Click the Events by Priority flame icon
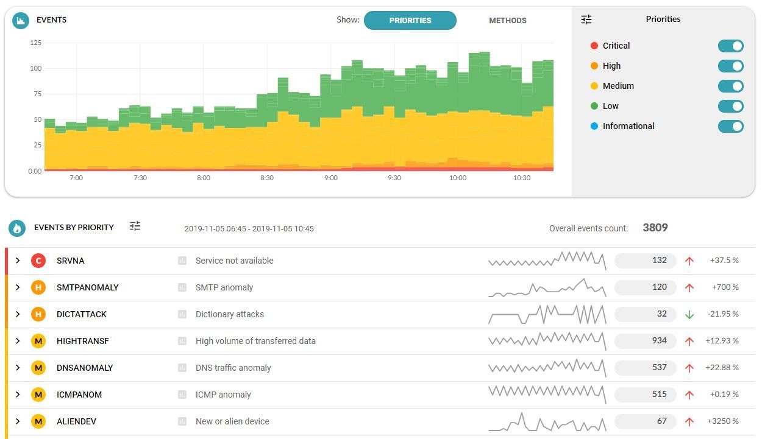This screenshot has width=762, height=439. coord(17,228)
